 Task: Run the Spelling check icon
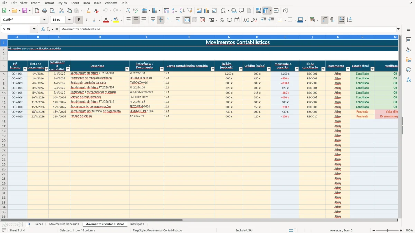pyautogui.click(x=135, y=11)
